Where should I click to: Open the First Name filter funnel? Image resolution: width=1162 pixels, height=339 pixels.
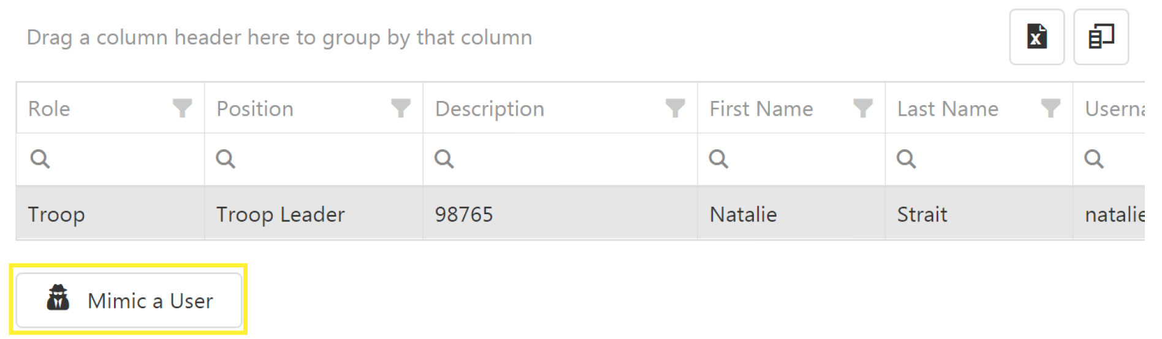(863, 108)
